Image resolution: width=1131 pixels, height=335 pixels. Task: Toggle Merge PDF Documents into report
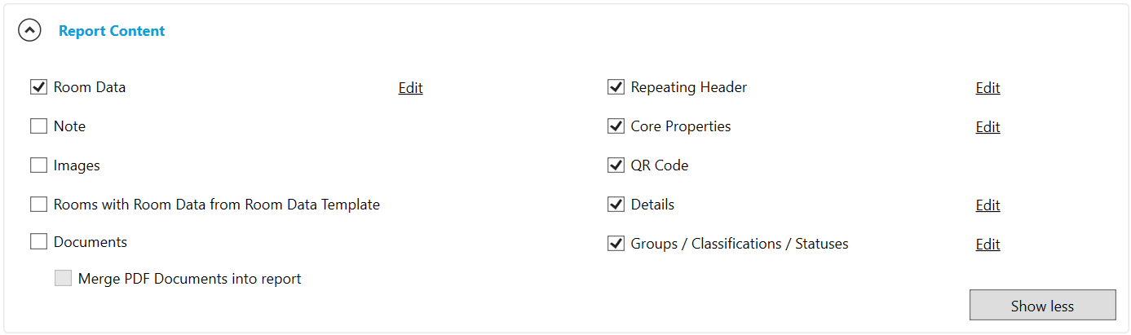(x=63, y=279)
